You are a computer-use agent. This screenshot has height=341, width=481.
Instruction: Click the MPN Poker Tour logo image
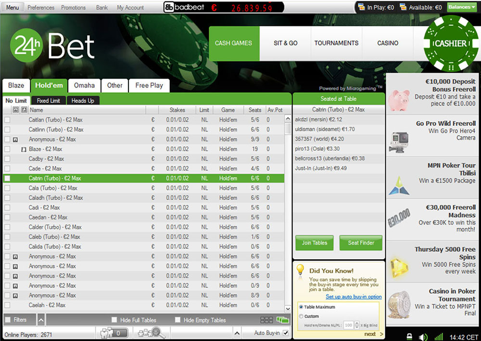pyautogui.click(x=399, y=185)
